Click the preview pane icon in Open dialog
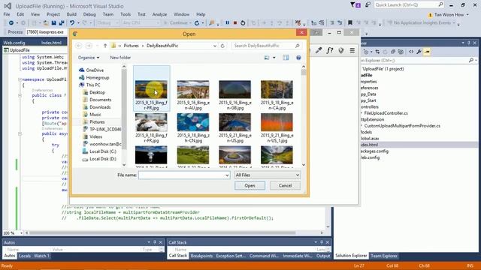The height and width of the screenshot is (270, 481). 286,58
